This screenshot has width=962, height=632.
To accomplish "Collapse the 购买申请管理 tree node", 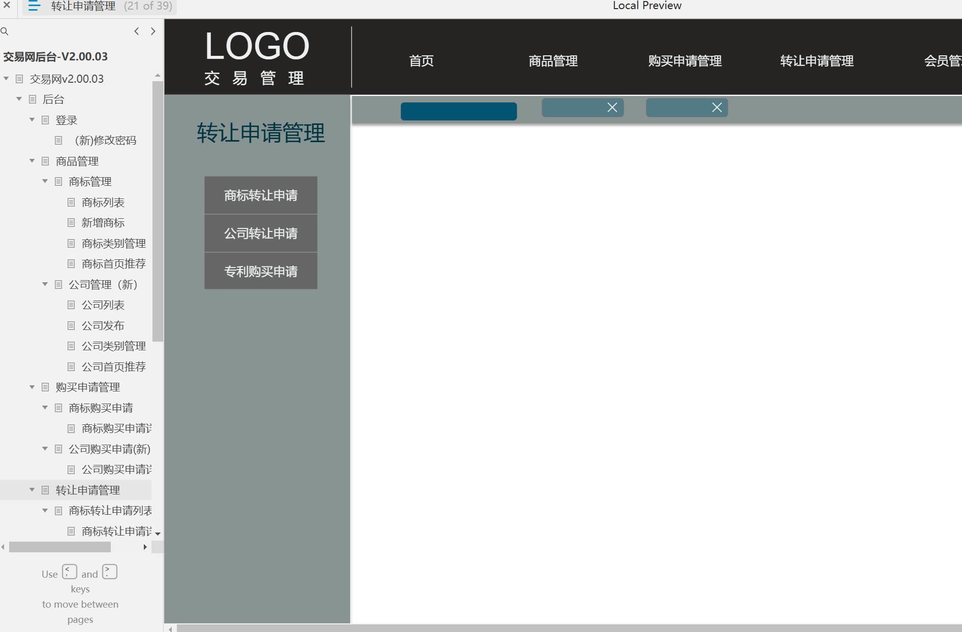I will (x=32, y=387).
